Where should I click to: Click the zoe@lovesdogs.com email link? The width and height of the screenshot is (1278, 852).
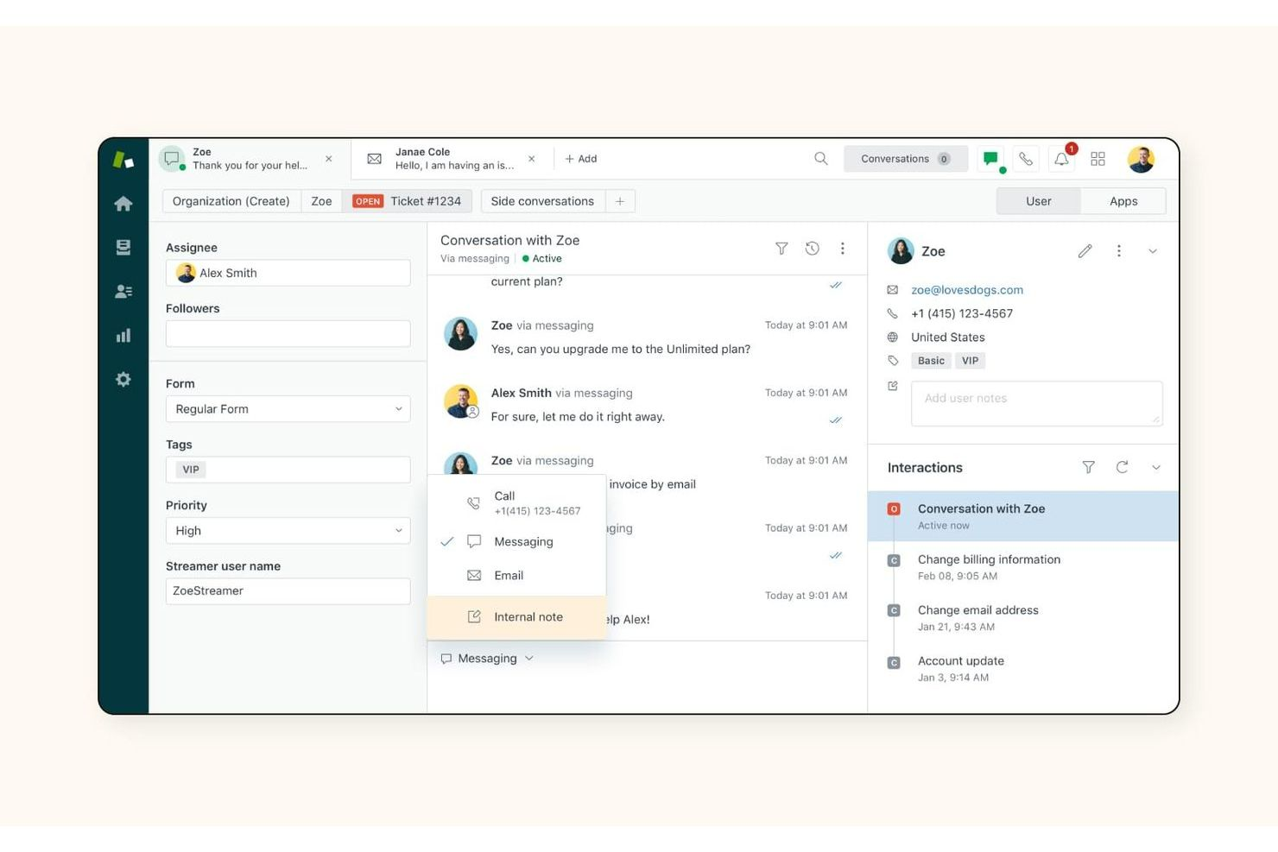click(966, 289)
